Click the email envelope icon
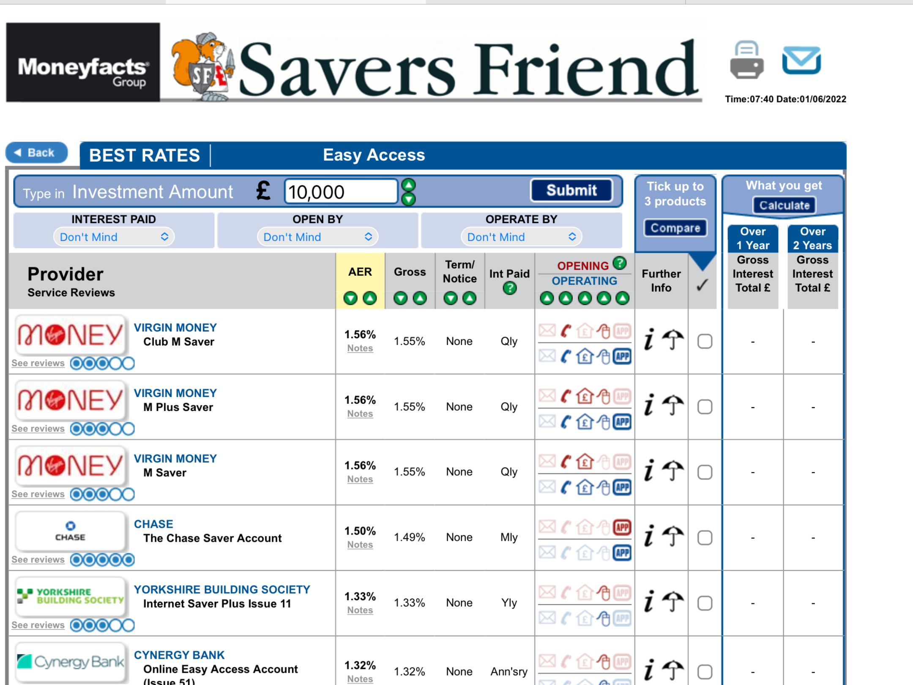This screenshot has height=685, width=913. [x=801, y=60]
